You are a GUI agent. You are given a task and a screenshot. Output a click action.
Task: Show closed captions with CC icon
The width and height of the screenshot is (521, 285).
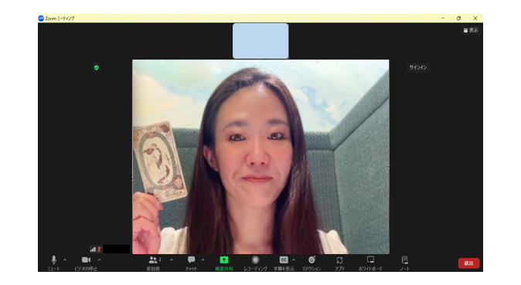(x=284, y=263)
